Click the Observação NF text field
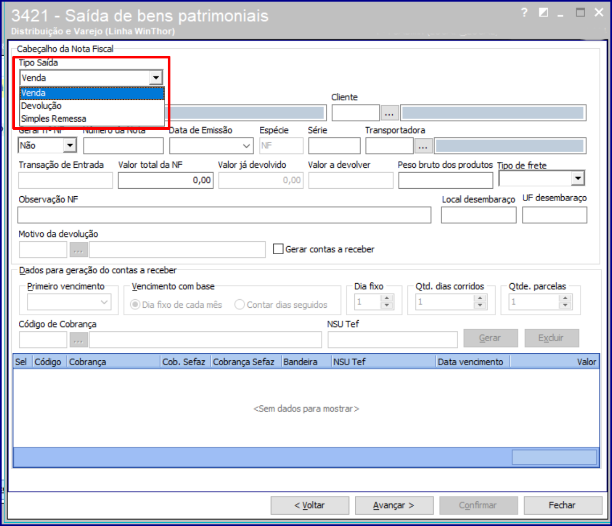 (x=225, y=215)
